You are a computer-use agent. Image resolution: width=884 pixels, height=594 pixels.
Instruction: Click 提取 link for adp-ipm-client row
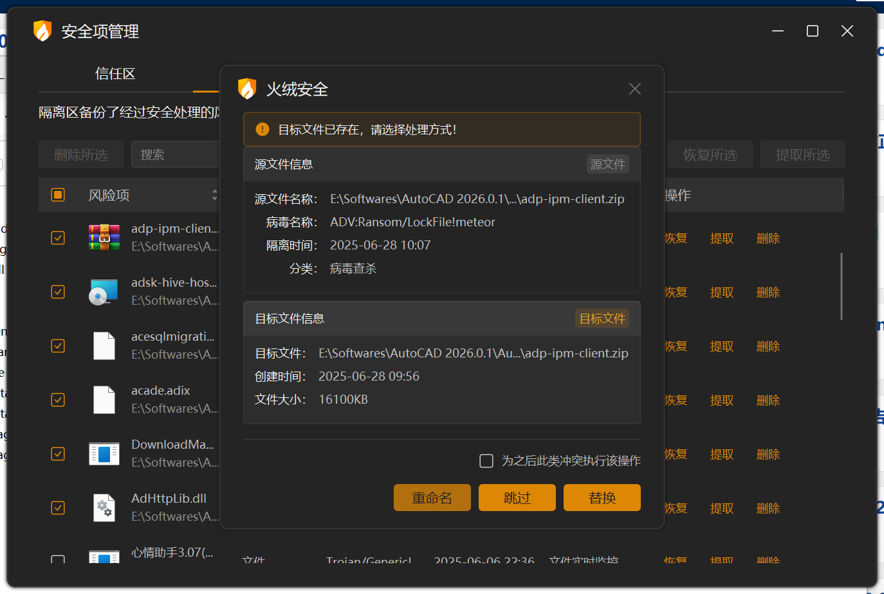pyautogui.click(x=721, y=239)
